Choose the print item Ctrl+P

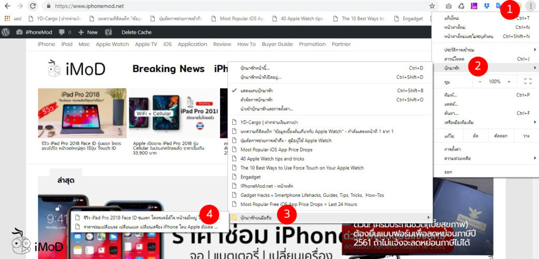click(x=486, y=95)
